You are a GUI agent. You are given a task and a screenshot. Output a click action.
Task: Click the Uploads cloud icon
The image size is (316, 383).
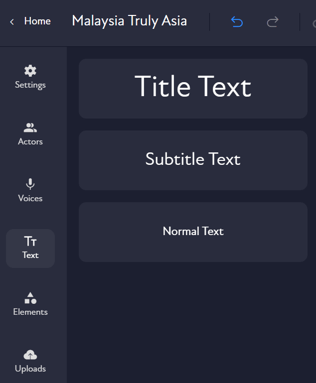[30, 355]
